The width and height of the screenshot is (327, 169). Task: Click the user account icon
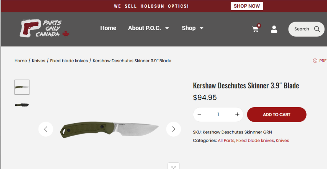coord(274,29)
